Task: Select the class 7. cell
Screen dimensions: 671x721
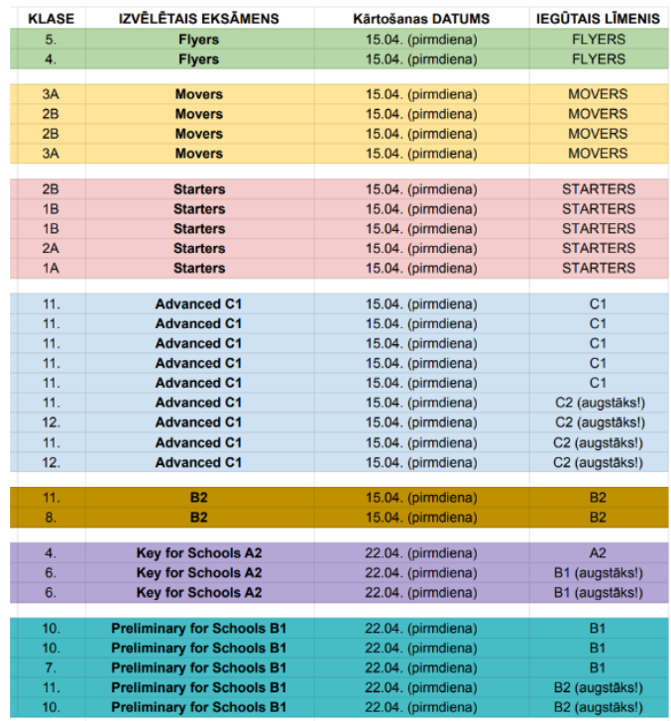Action: (51, 667)
